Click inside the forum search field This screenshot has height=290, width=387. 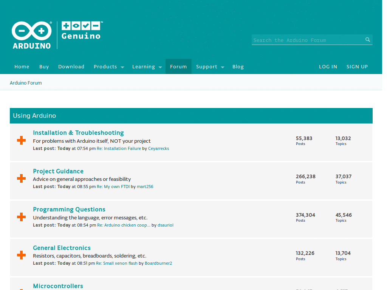pos(302,40)
